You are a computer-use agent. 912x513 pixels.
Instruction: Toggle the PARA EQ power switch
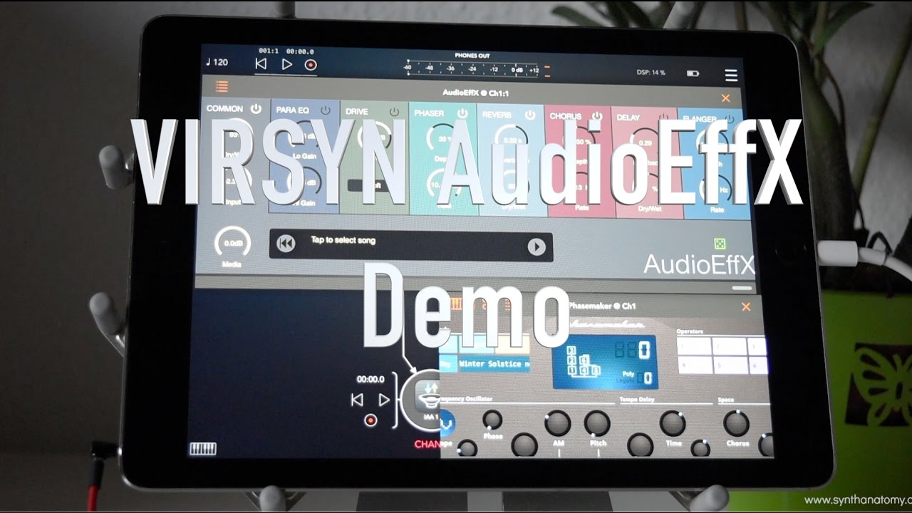click(x=326, y=111)
